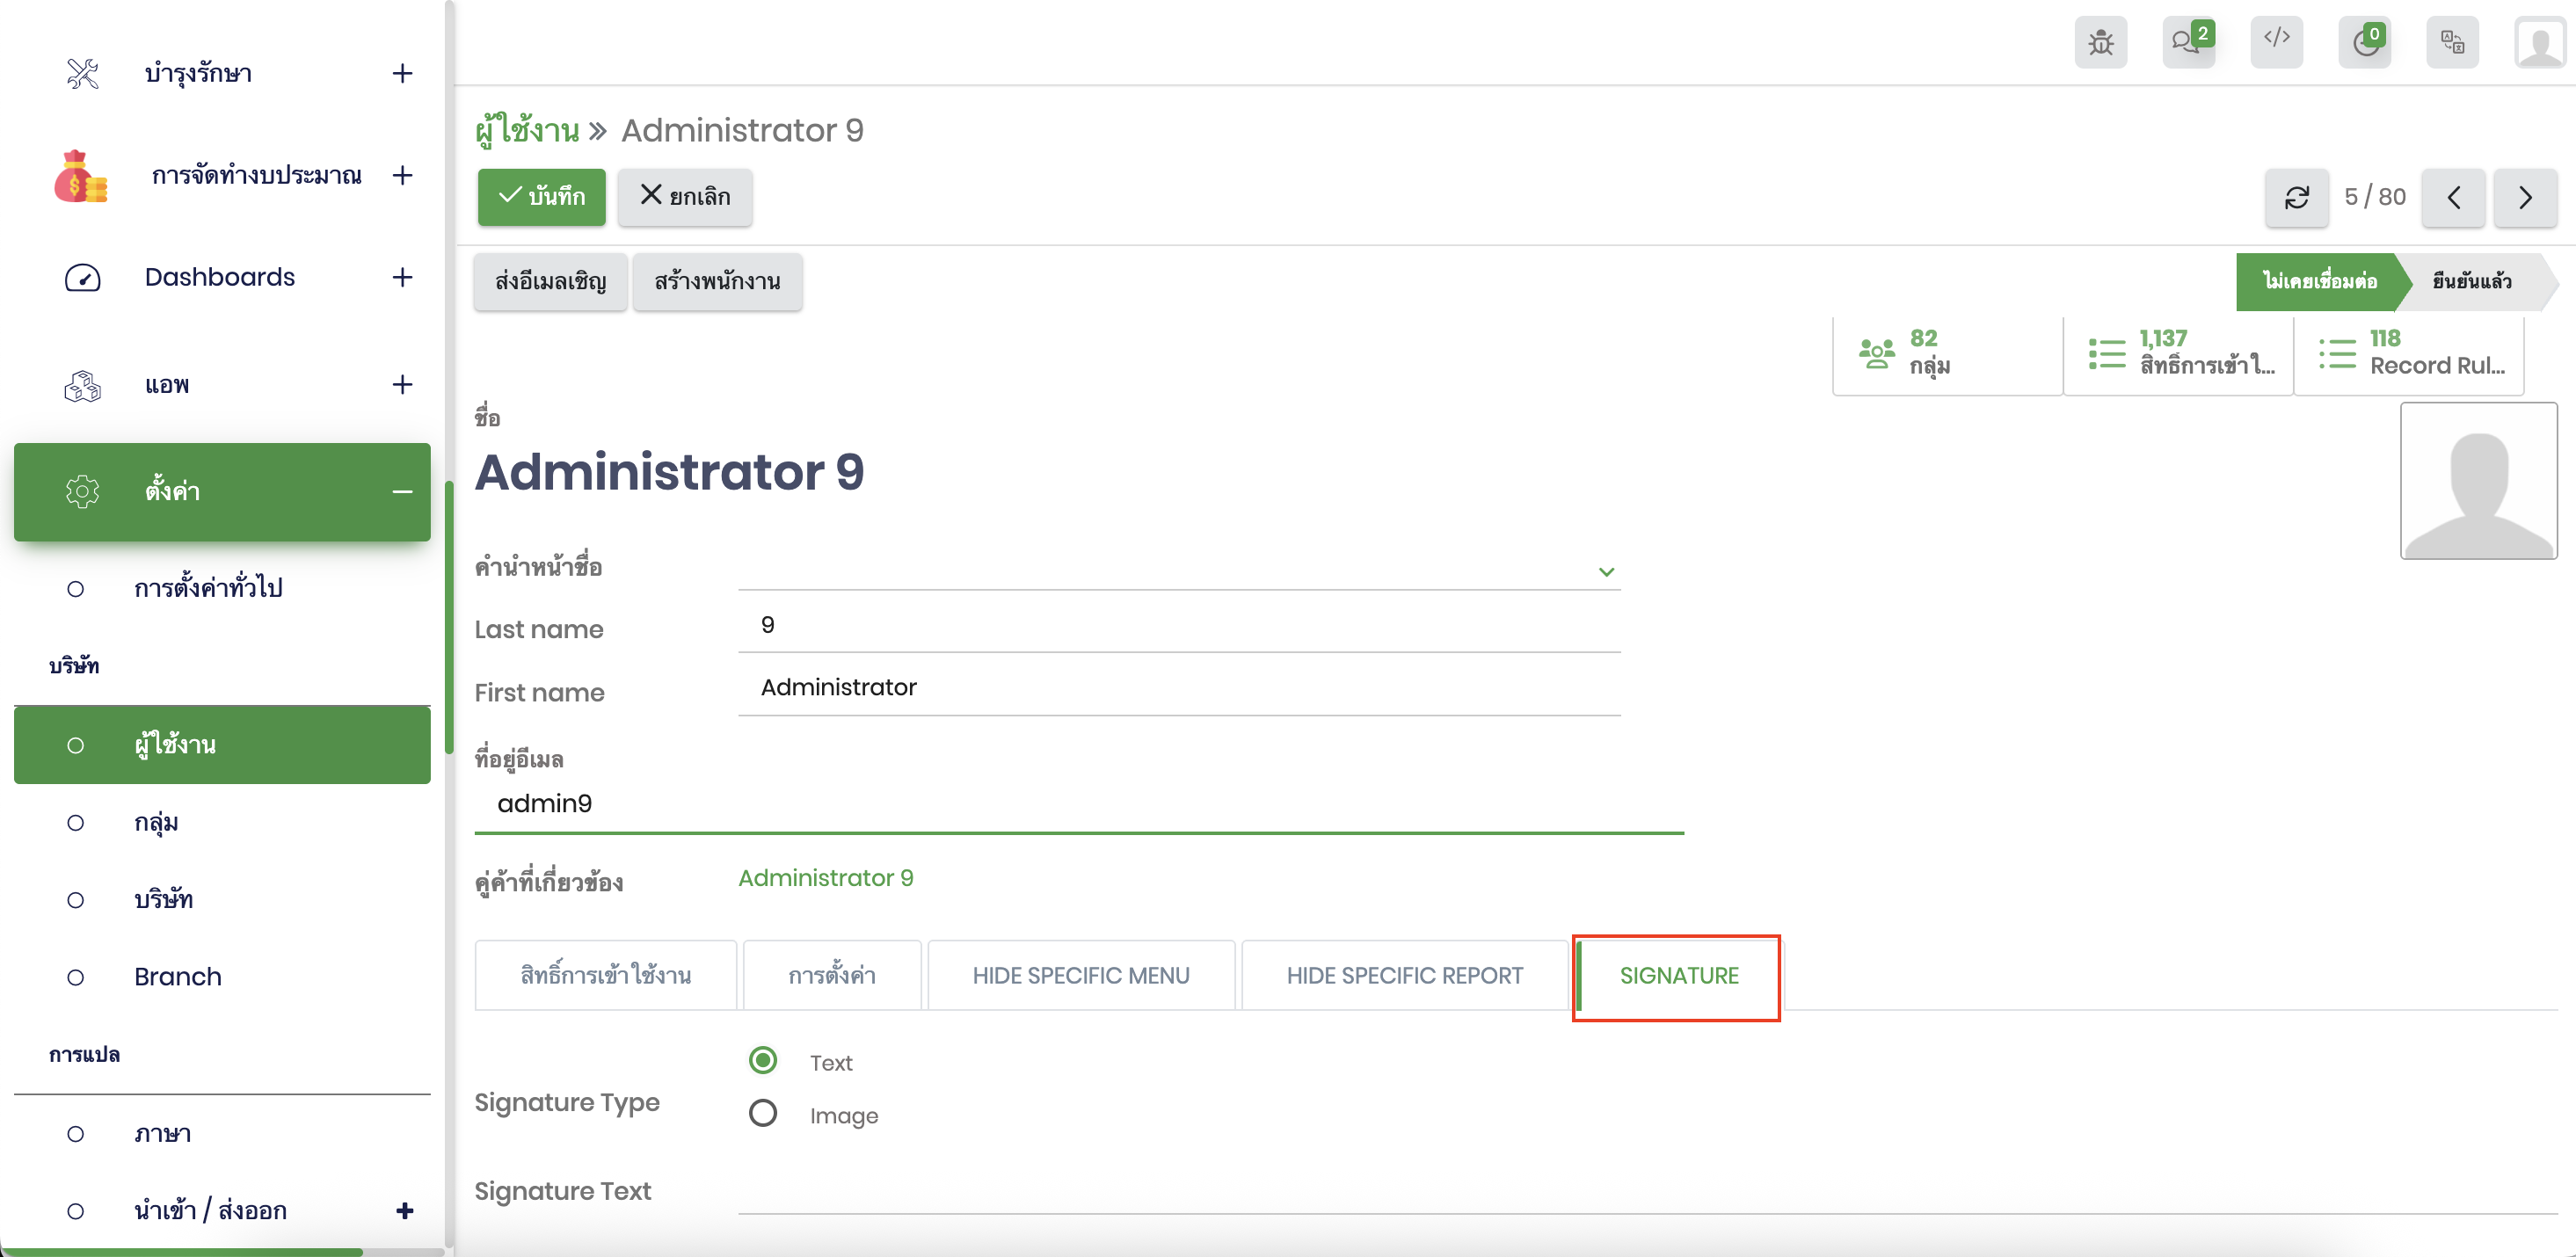Switch to HIDE SPECIFIC MENU tab

pyautogui.click(x=1080, y=975)
